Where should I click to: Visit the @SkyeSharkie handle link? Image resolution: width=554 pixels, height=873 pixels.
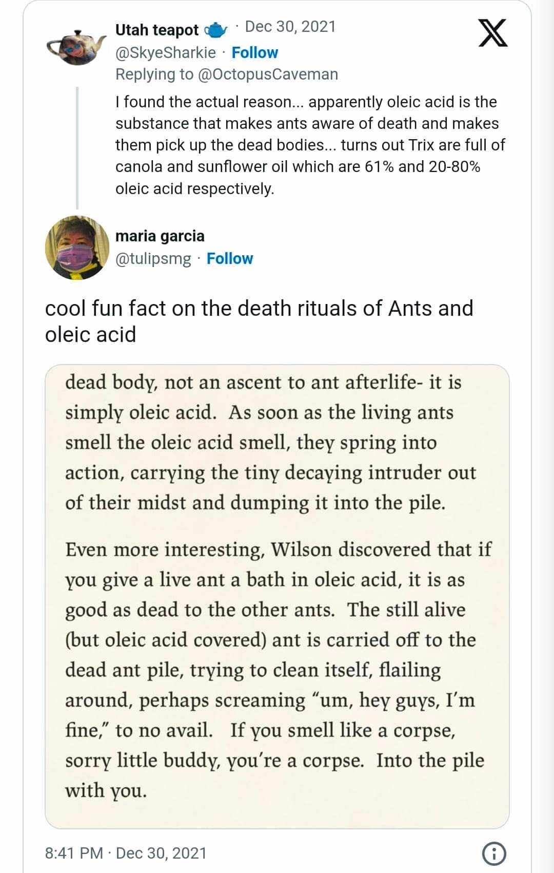click(x=165, y=52)
